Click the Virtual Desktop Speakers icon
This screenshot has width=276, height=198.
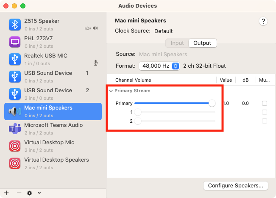point(15,163)
